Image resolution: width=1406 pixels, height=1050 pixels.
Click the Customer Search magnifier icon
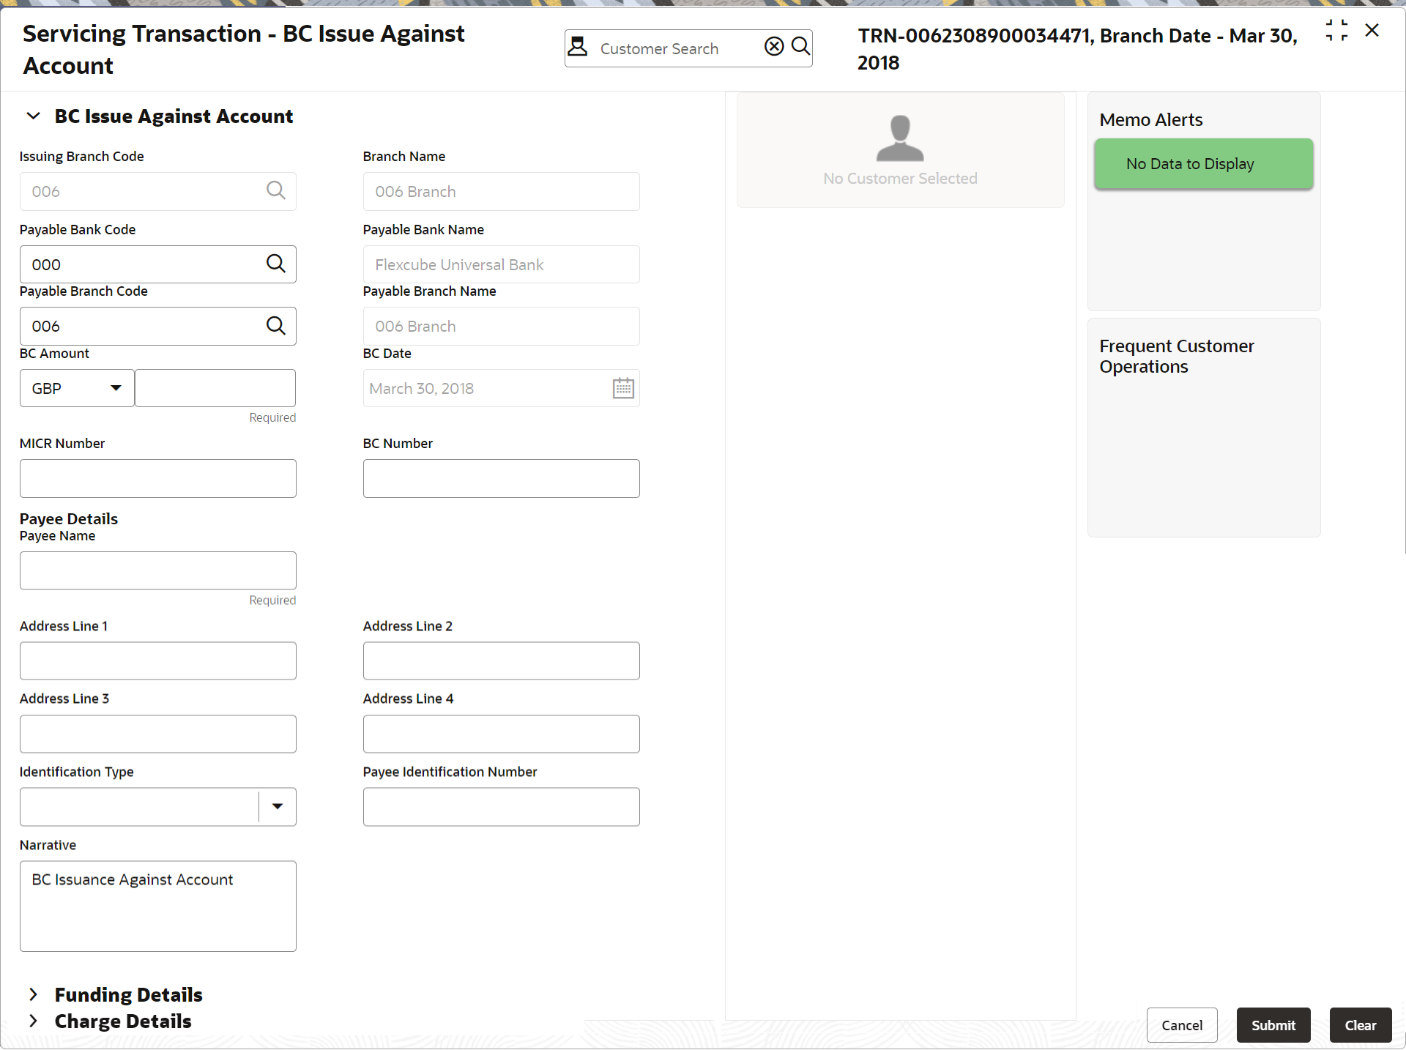(801, 47)
